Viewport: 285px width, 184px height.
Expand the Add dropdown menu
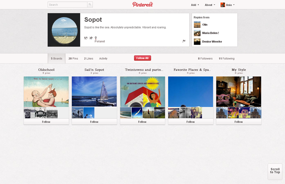click(195, 5)
